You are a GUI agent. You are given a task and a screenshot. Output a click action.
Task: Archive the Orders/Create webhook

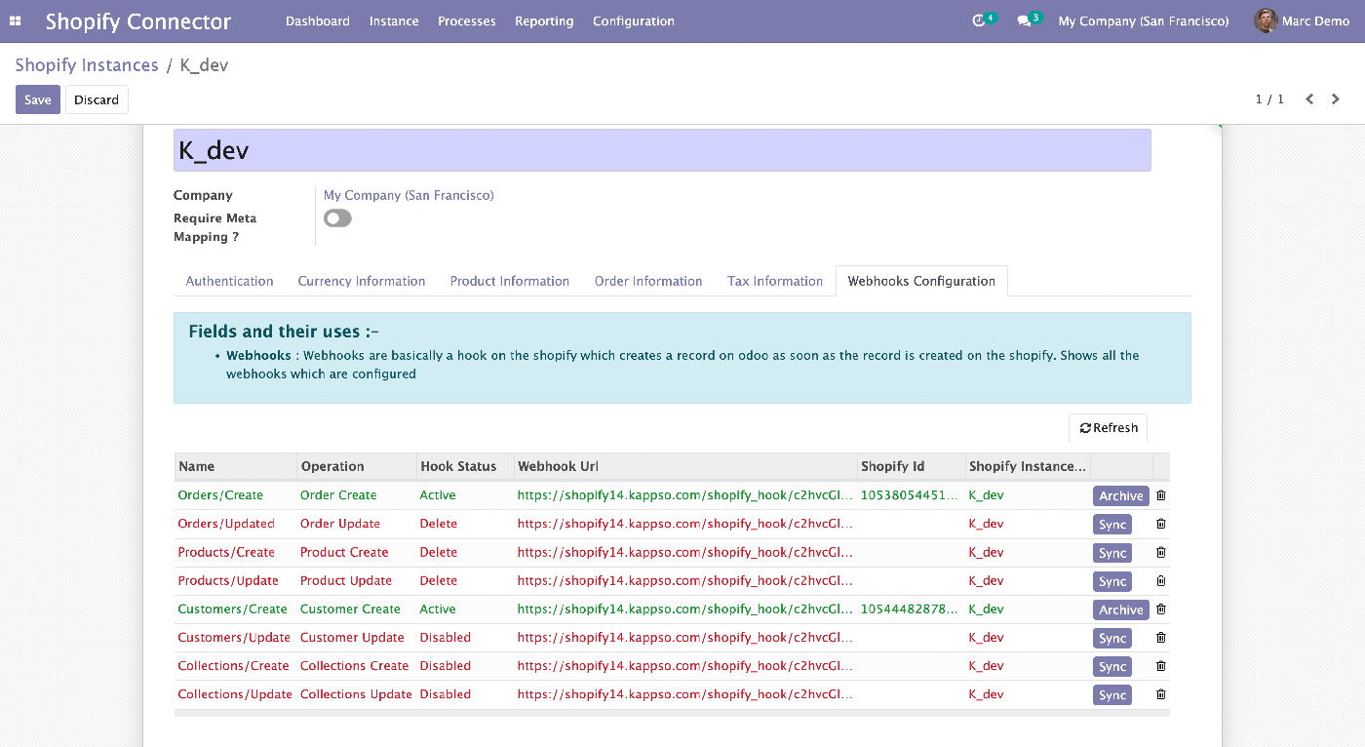click(1121, 496)
